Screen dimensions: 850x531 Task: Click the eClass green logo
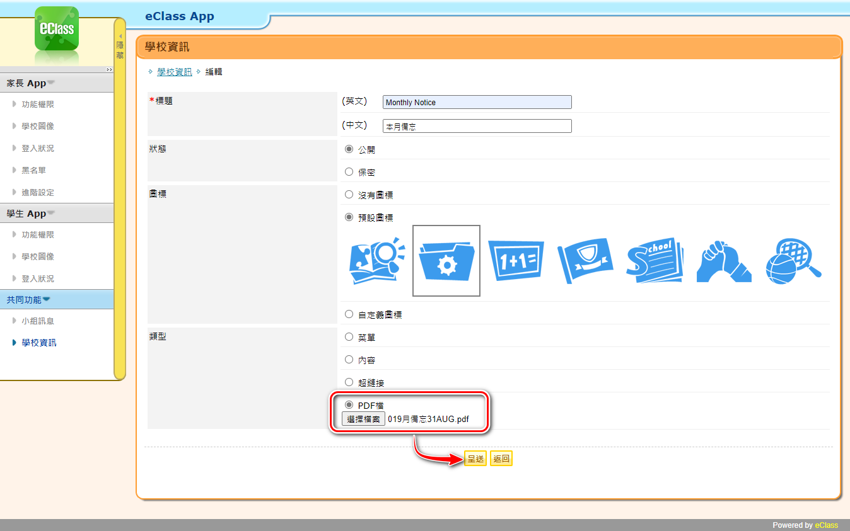click(57, 29)
